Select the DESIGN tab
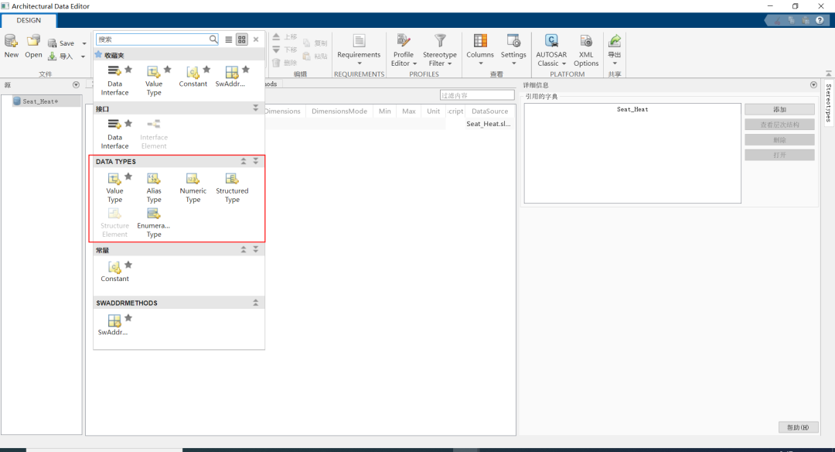The image size is (835, 452). click(29, 20)
